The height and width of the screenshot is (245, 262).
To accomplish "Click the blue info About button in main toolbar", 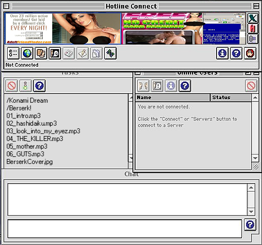I will pos(222,53).
